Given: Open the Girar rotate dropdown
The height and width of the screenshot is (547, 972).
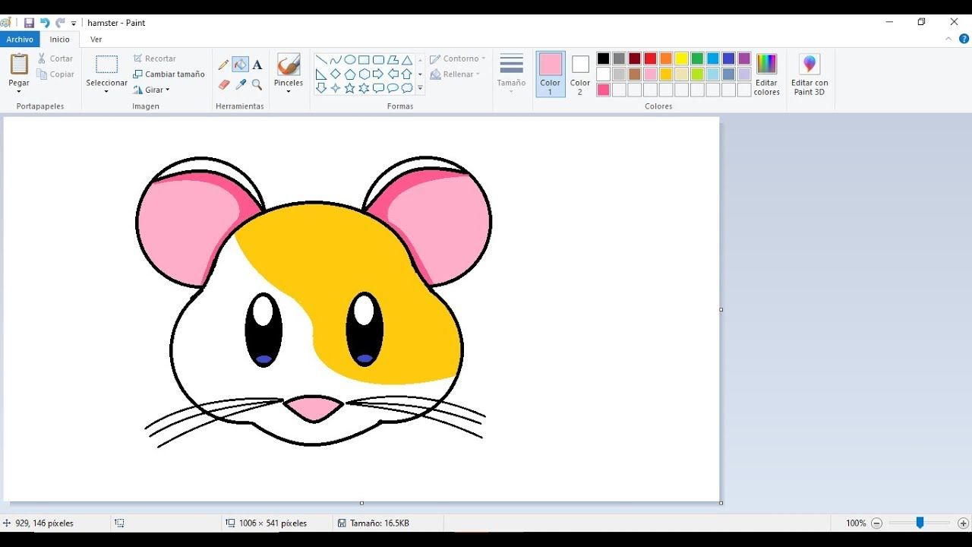Looking at the screenshot, I should pos(153,90).
